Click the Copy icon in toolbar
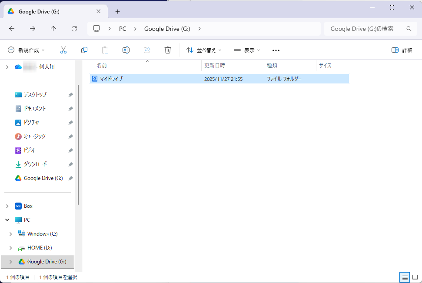Image resolution: width=422 pixels, height=283 pixels. [84, 50]
